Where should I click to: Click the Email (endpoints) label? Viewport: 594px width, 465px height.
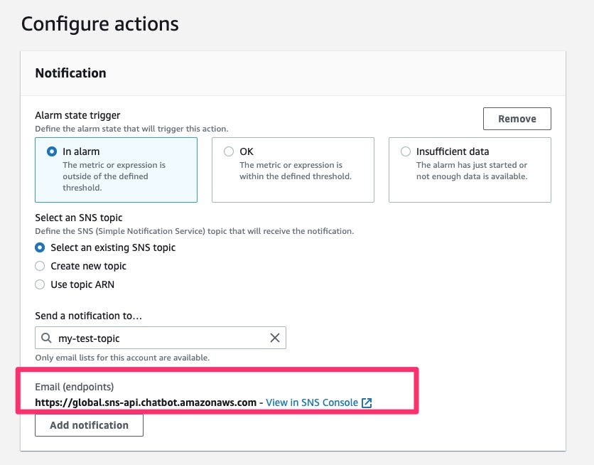(74, 387)
